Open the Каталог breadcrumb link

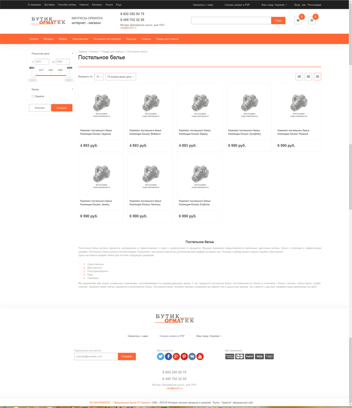pos(94,51)
